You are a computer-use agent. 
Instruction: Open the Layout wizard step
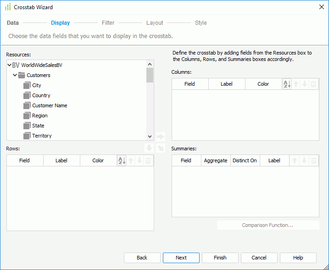click(x=155, y=22)
